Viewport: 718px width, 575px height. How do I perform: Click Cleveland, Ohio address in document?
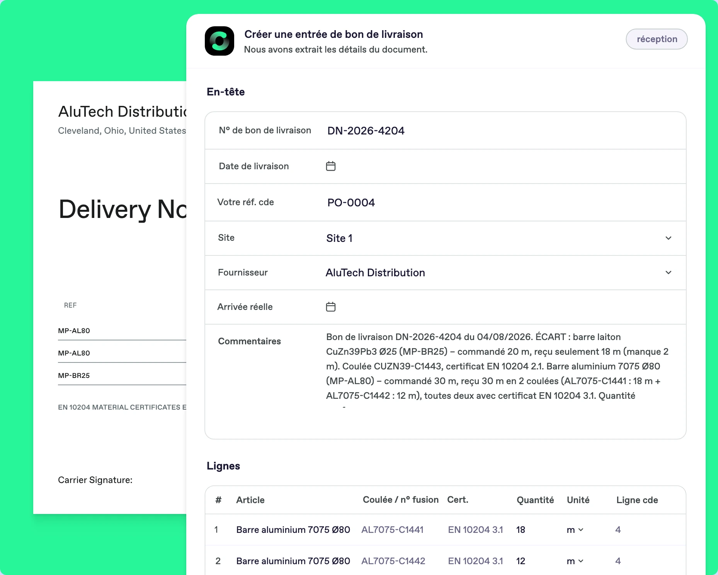click(122, 131)
